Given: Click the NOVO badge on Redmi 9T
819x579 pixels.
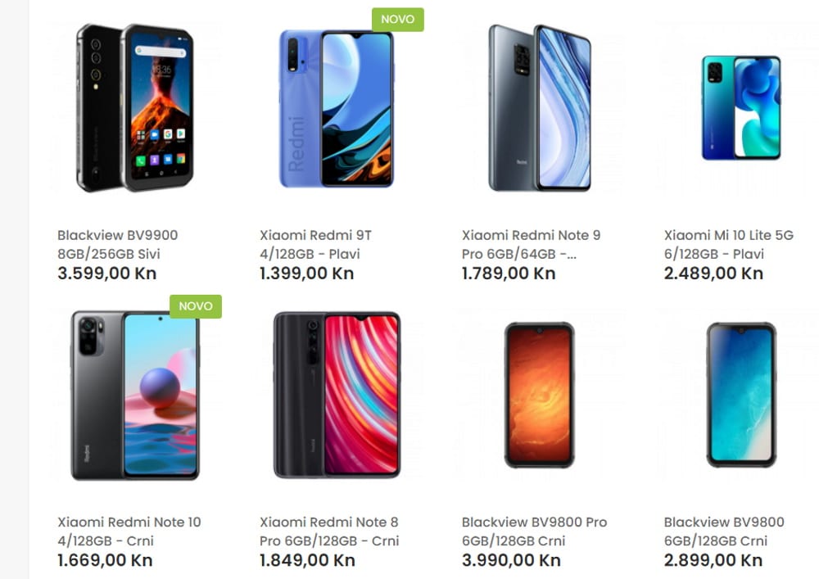Looking at the screenshot, I should point(397,20).
